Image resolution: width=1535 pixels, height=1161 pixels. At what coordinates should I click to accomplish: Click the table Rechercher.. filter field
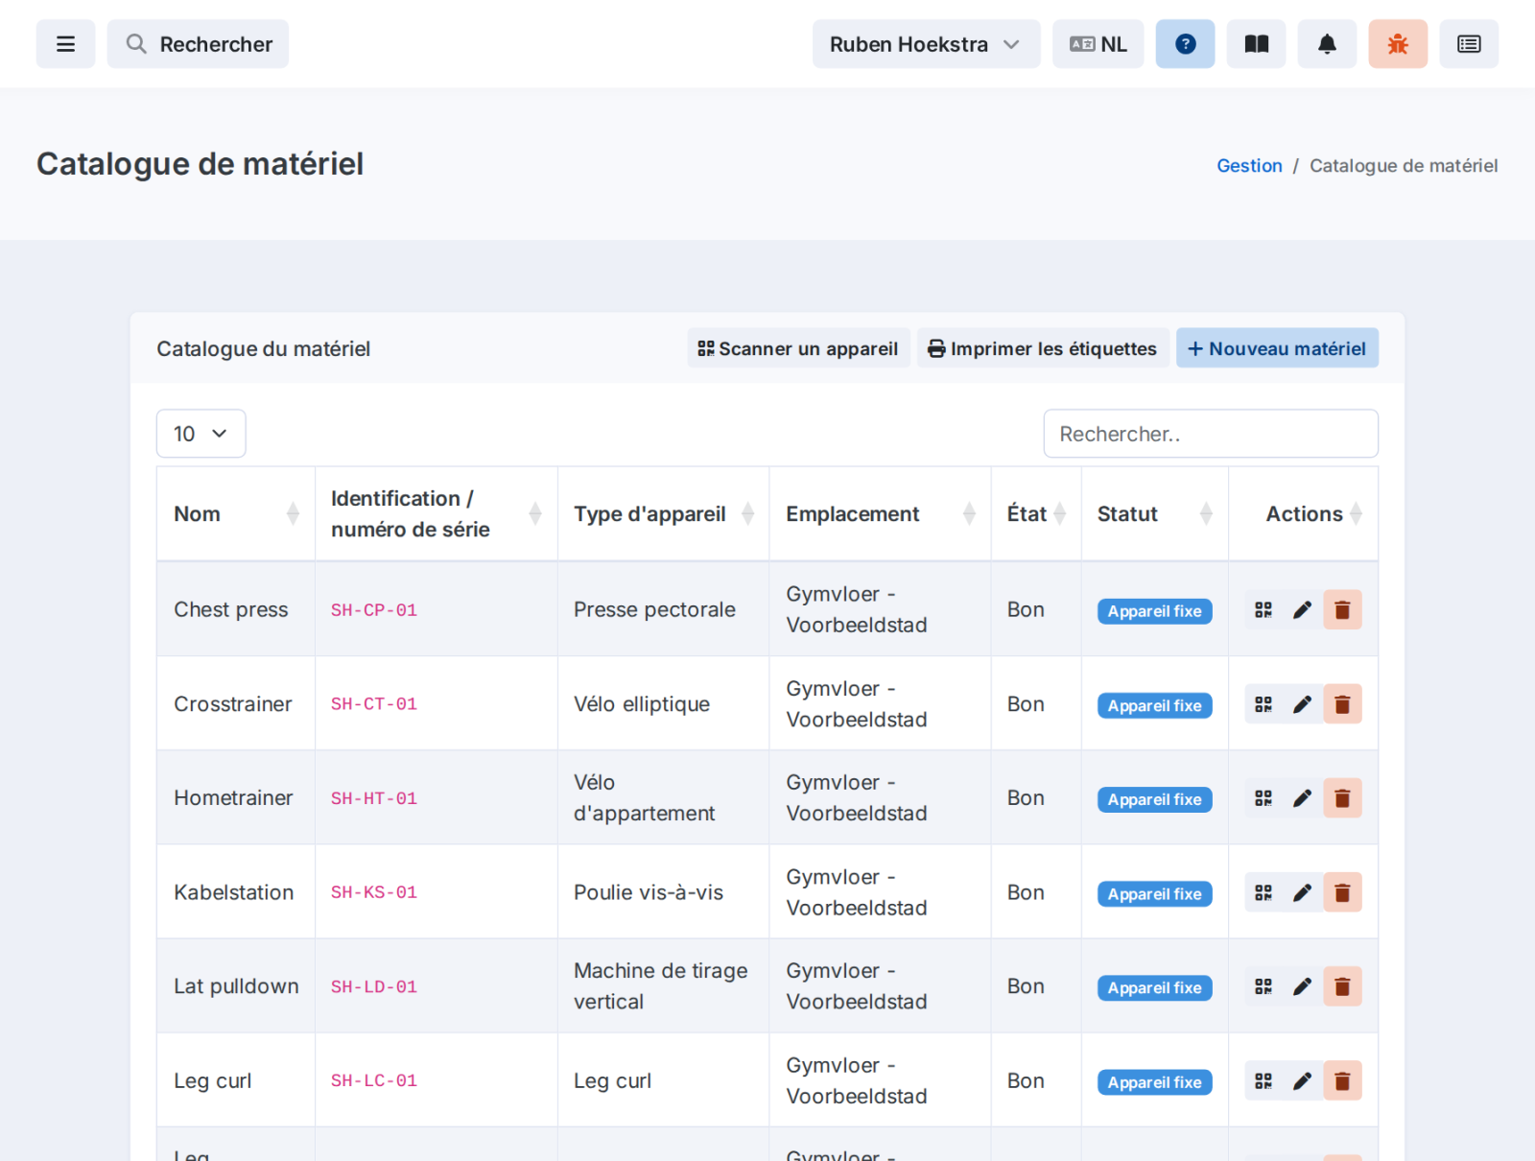click(x=1211, y=434)
